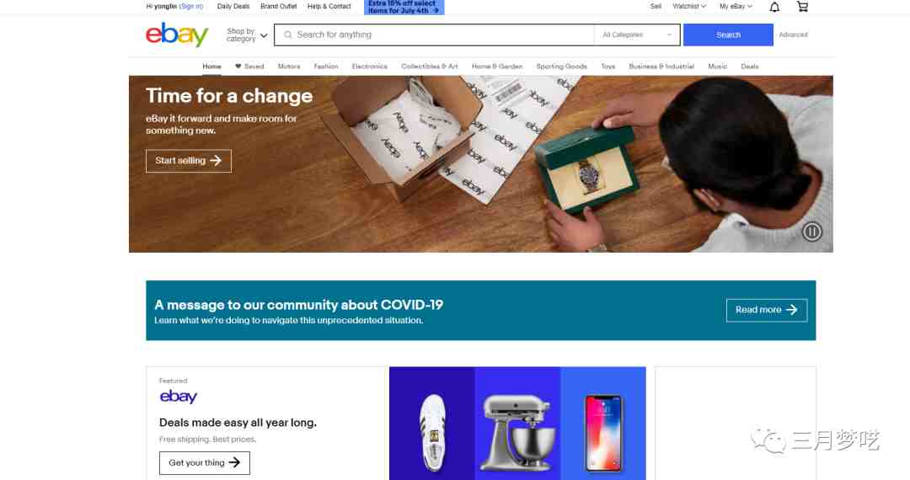Screen dimensions: 910x480
Task: Click the eBay logo in header
Action: (177, 35)
